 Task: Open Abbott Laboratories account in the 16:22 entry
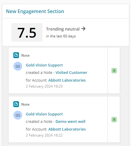click(x=67, y=129)
